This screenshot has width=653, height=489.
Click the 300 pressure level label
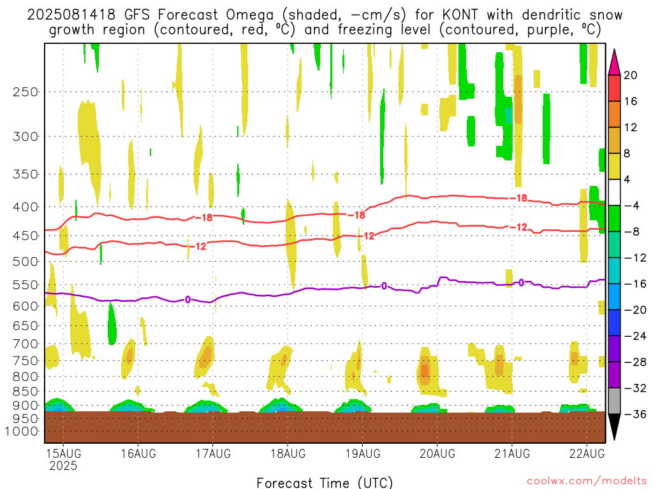(26, 136)
